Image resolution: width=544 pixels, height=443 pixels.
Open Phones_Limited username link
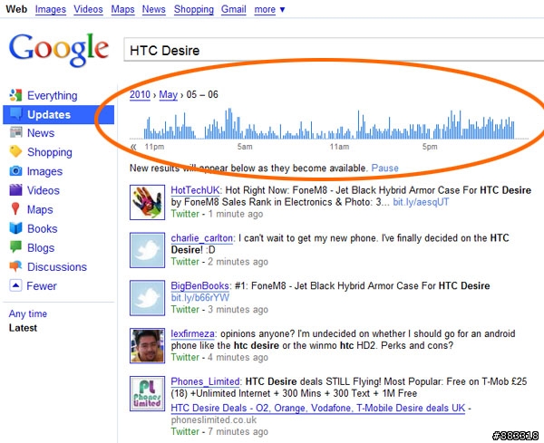[x=205, y=381]
